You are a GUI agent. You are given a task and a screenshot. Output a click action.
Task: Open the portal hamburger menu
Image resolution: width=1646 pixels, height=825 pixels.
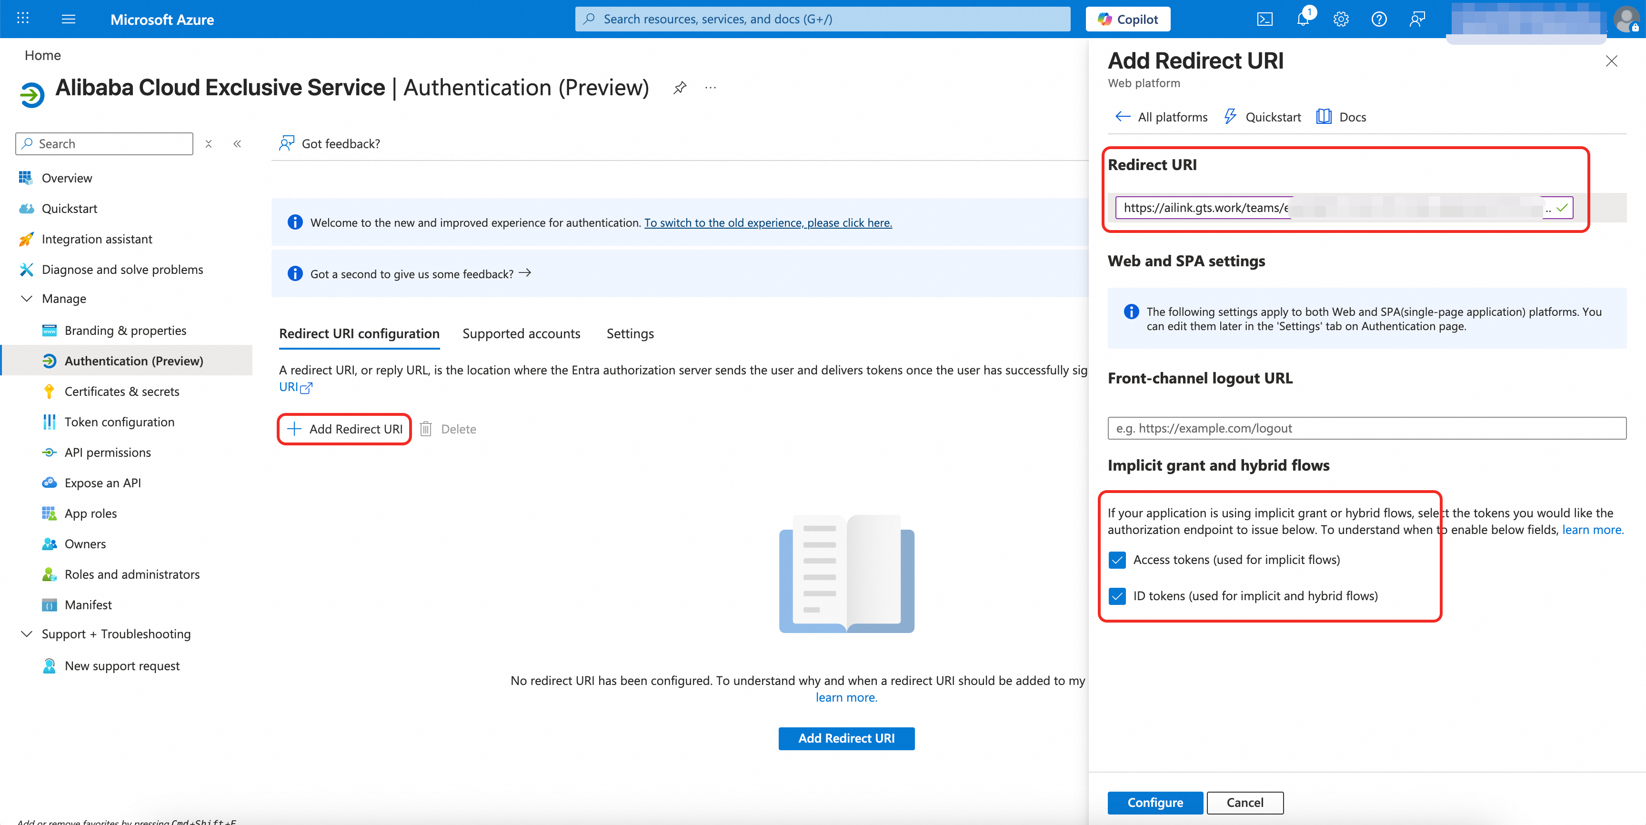69,19
